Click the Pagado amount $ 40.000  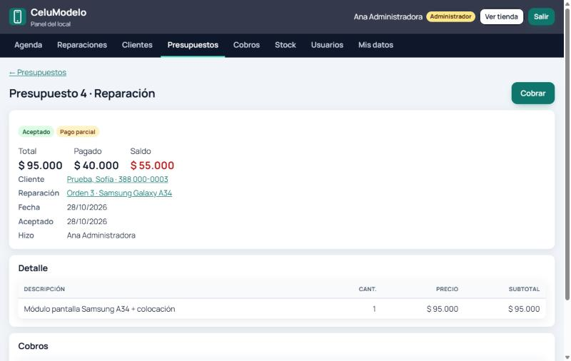coord(96,166)
